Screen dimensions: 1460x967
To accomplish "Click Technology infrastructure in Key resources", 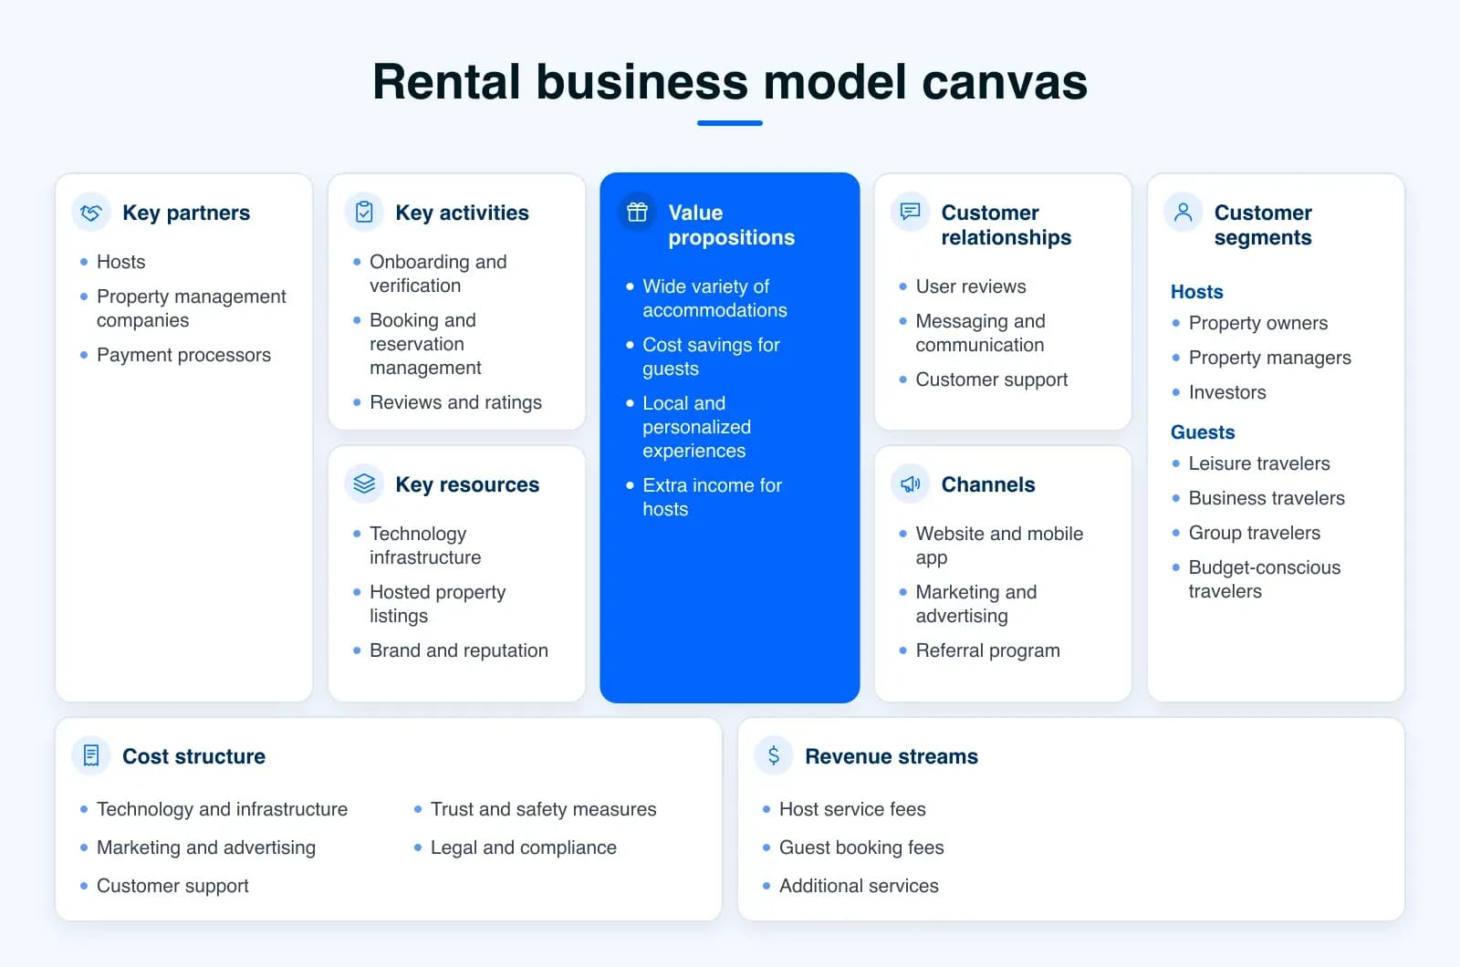I will click(x=425, y=546).
